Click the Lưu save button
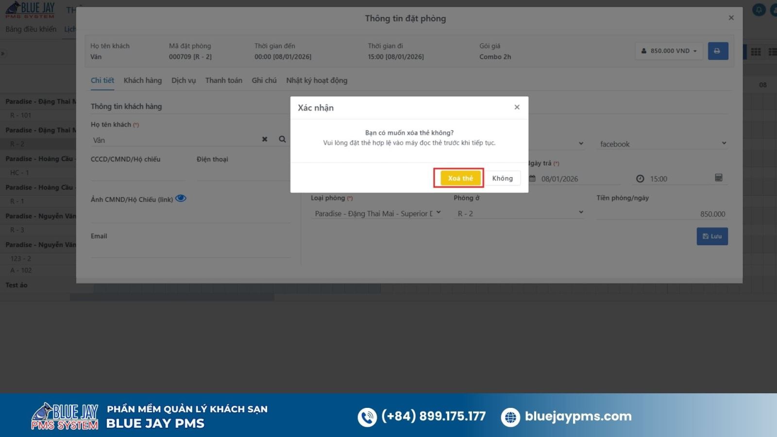 pos(712,236)
